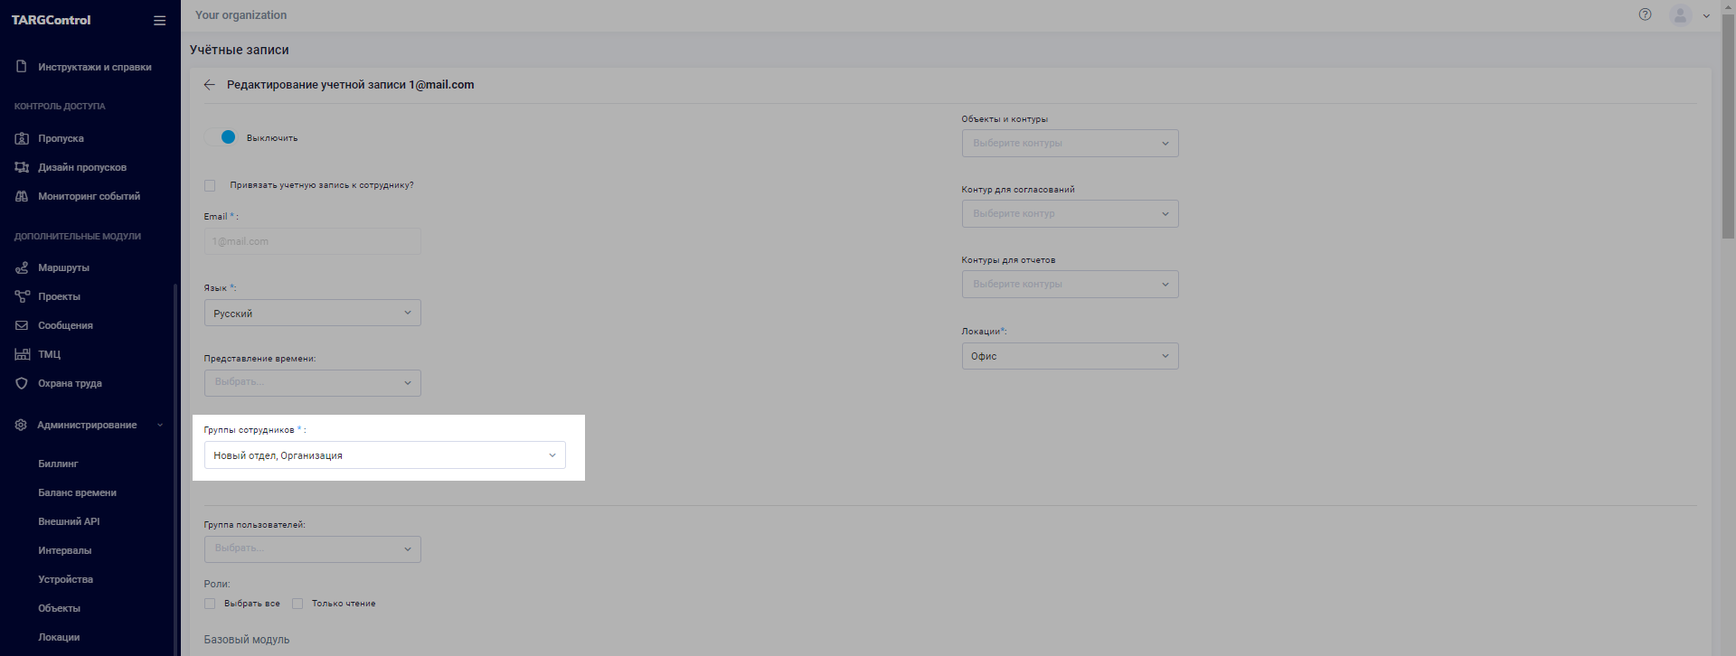Click the Маршруты route icon
Screen dimensions: 1736x656
click(x=22, y=267)
